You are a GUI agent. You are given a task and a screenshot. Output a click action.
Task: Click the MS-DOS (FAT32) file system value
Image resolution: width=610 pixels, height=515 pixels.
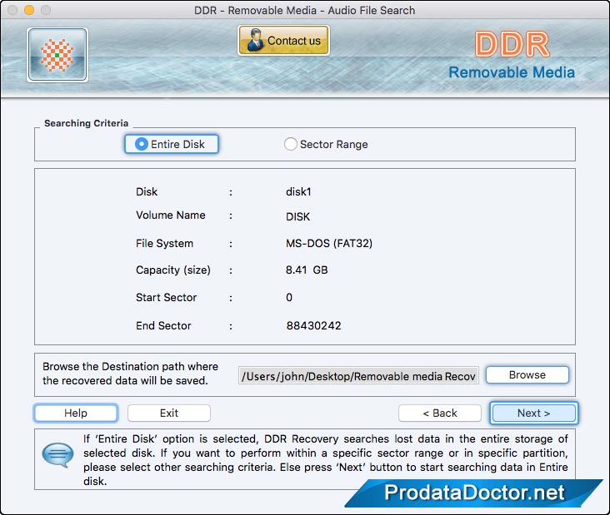click(329, 244)
